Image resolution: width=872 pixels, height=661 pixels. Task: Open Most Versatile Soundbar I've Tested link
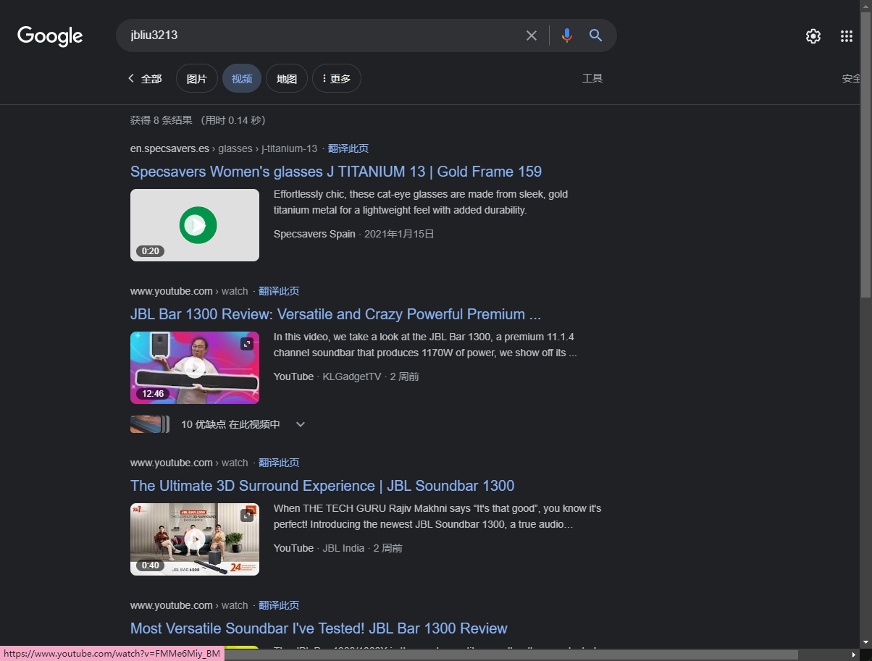(319, 628)
